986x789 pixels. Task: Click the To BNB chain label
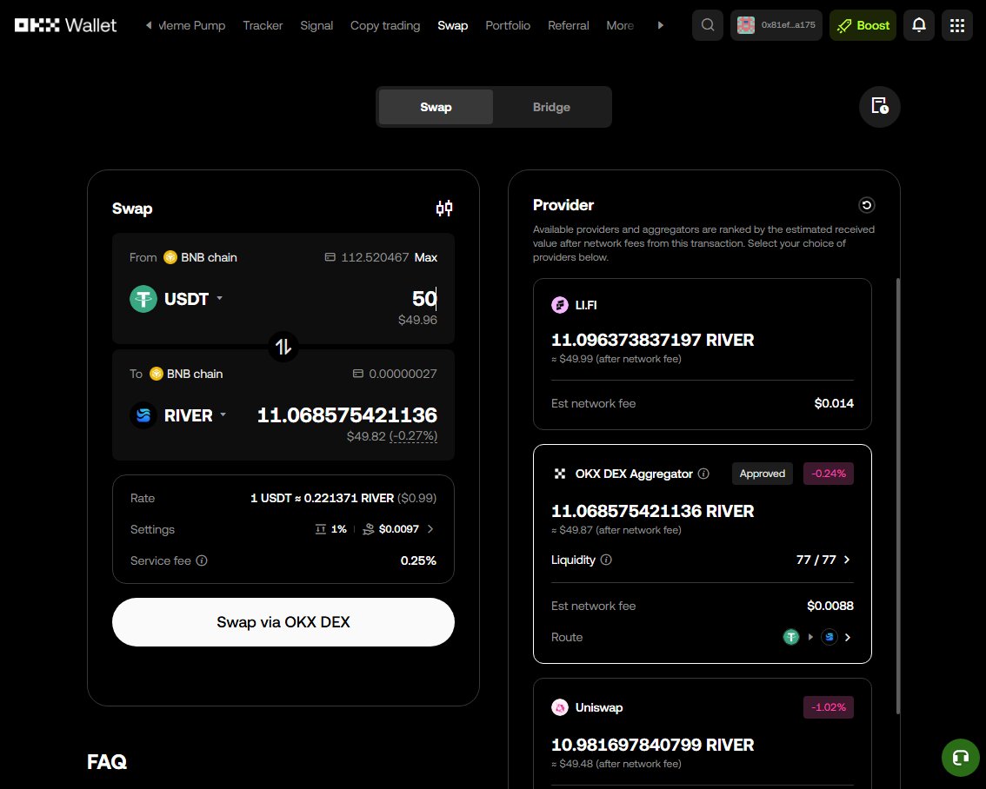(186, 374)
